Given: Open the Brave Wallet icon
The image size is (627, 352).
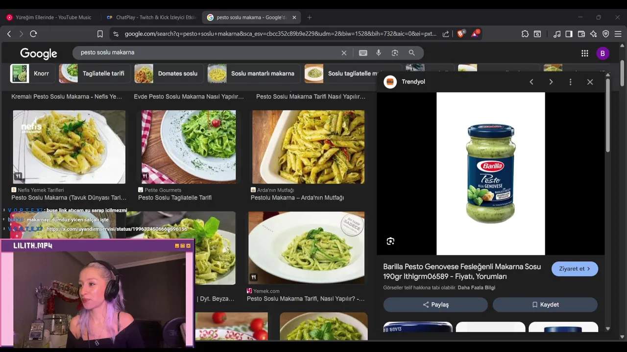Looking at the screenshot, I should (581, 34).
